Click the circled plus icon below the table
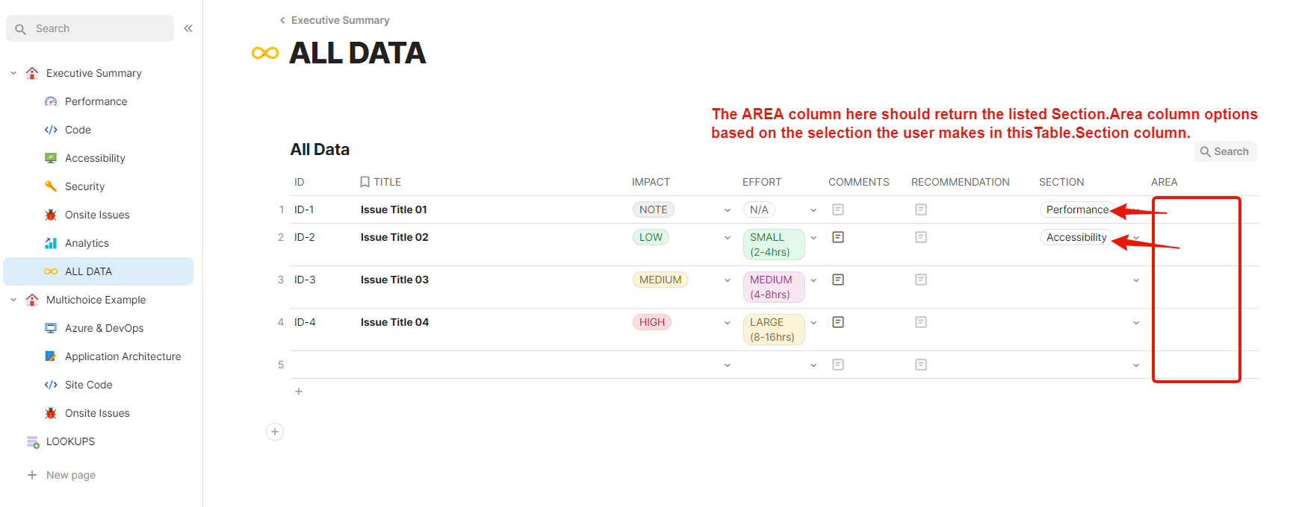 [275, 432]
